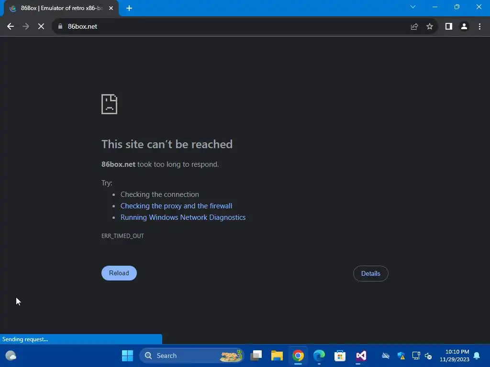Open the Windows Start menu
The width and height of the screenshot is (490, 367).
tap(127, 356)
